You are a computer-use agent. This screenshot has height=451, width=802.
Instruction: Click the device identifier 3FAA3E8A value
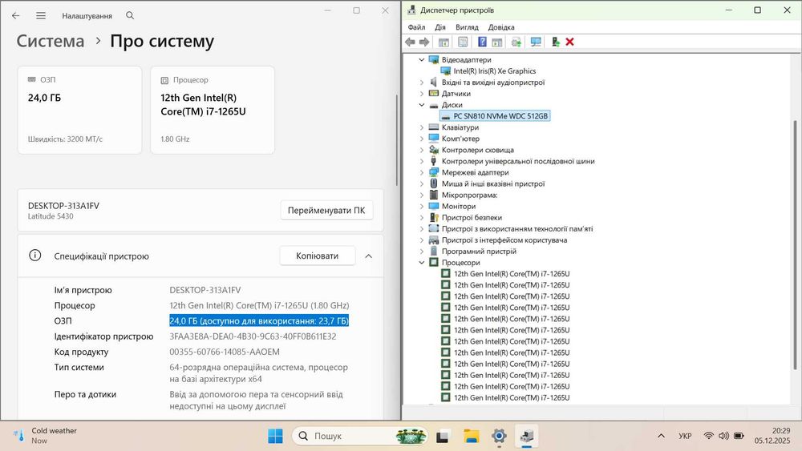(x=253, y=336)
